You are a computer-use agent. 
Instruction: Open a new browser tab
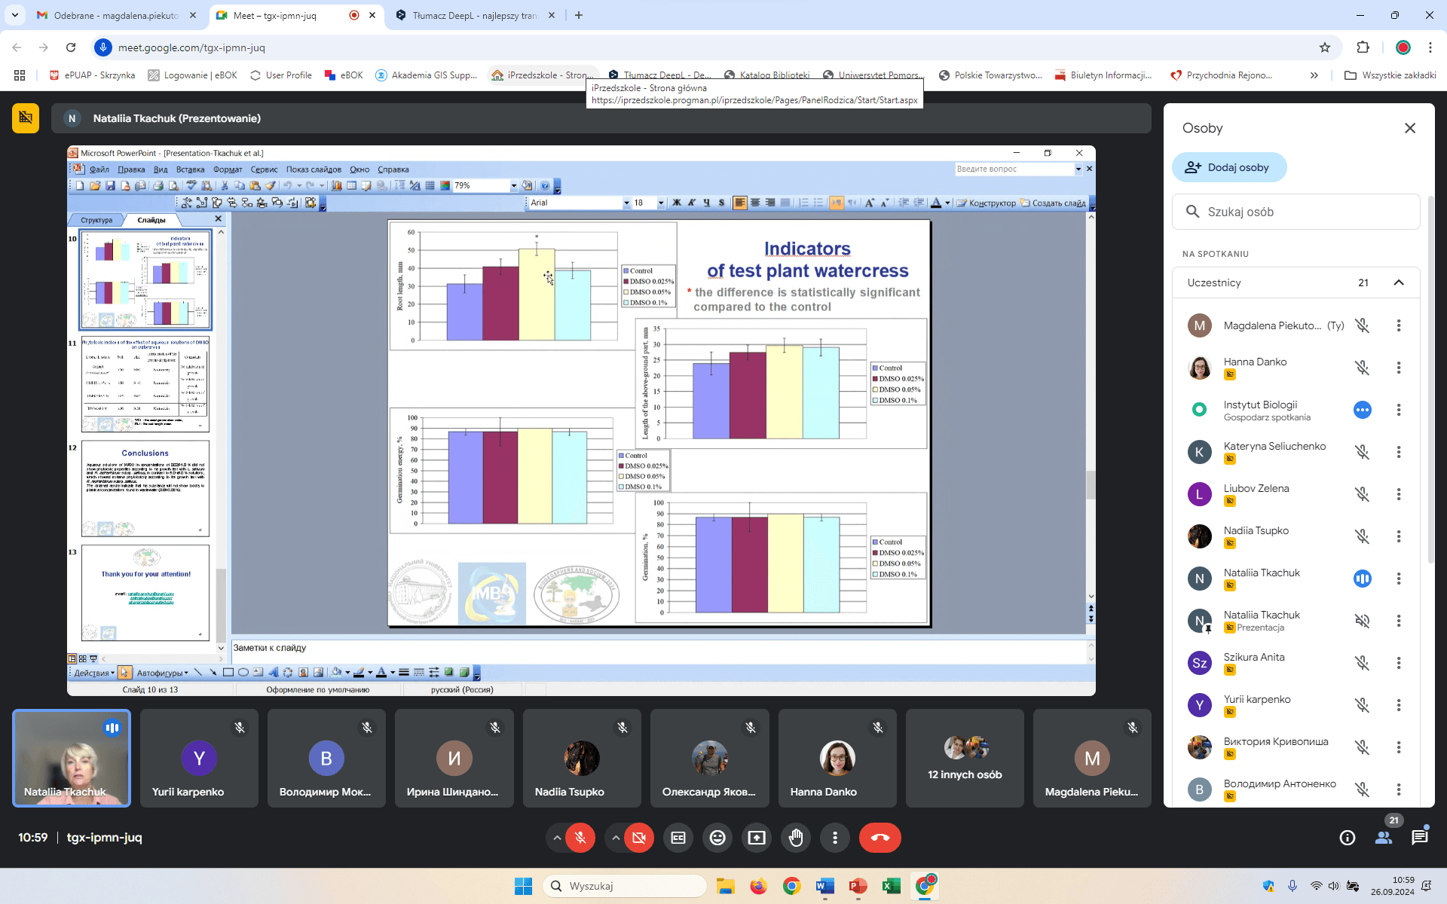[x=579, y=15]
